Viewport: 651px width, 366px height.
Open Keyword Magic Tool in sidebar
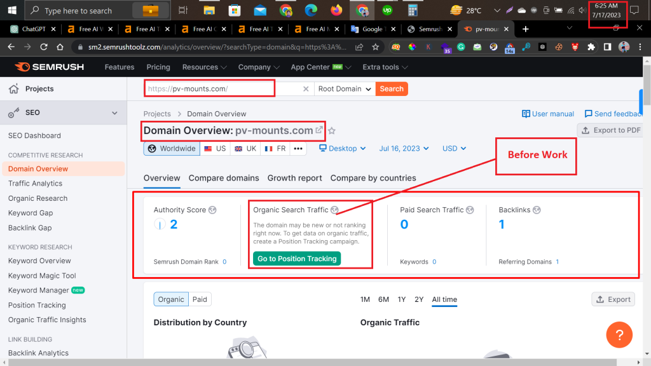[x=42, y=276]
